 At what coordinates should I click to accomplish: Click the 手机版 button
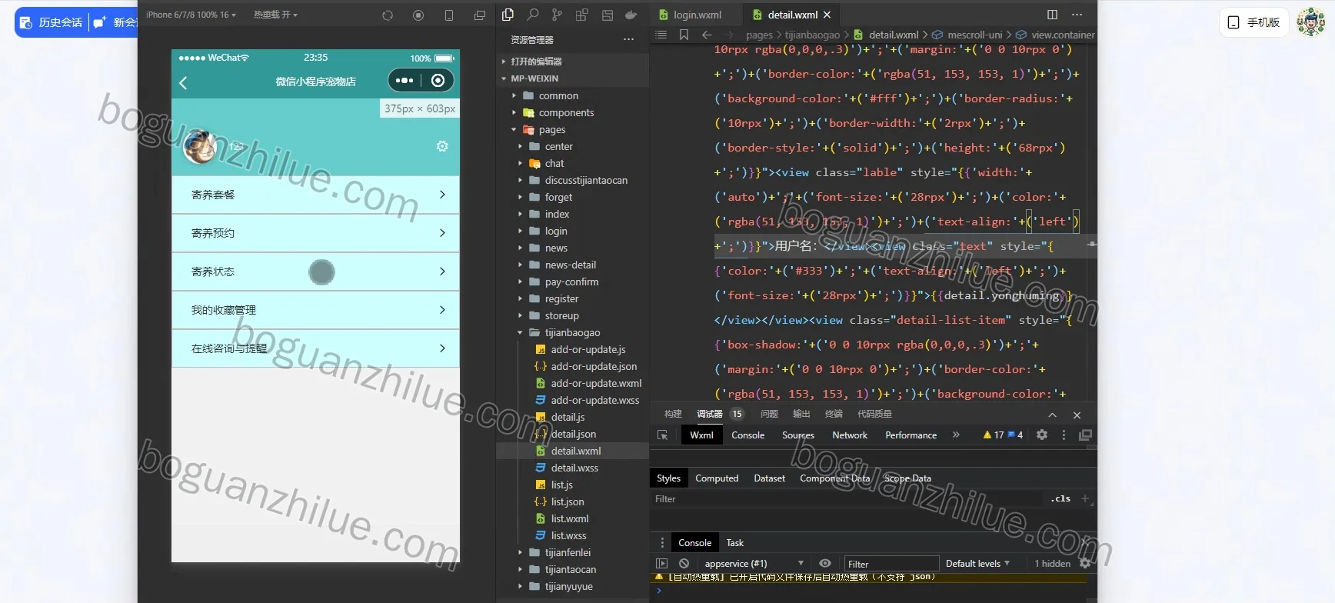click(1254, 22)
